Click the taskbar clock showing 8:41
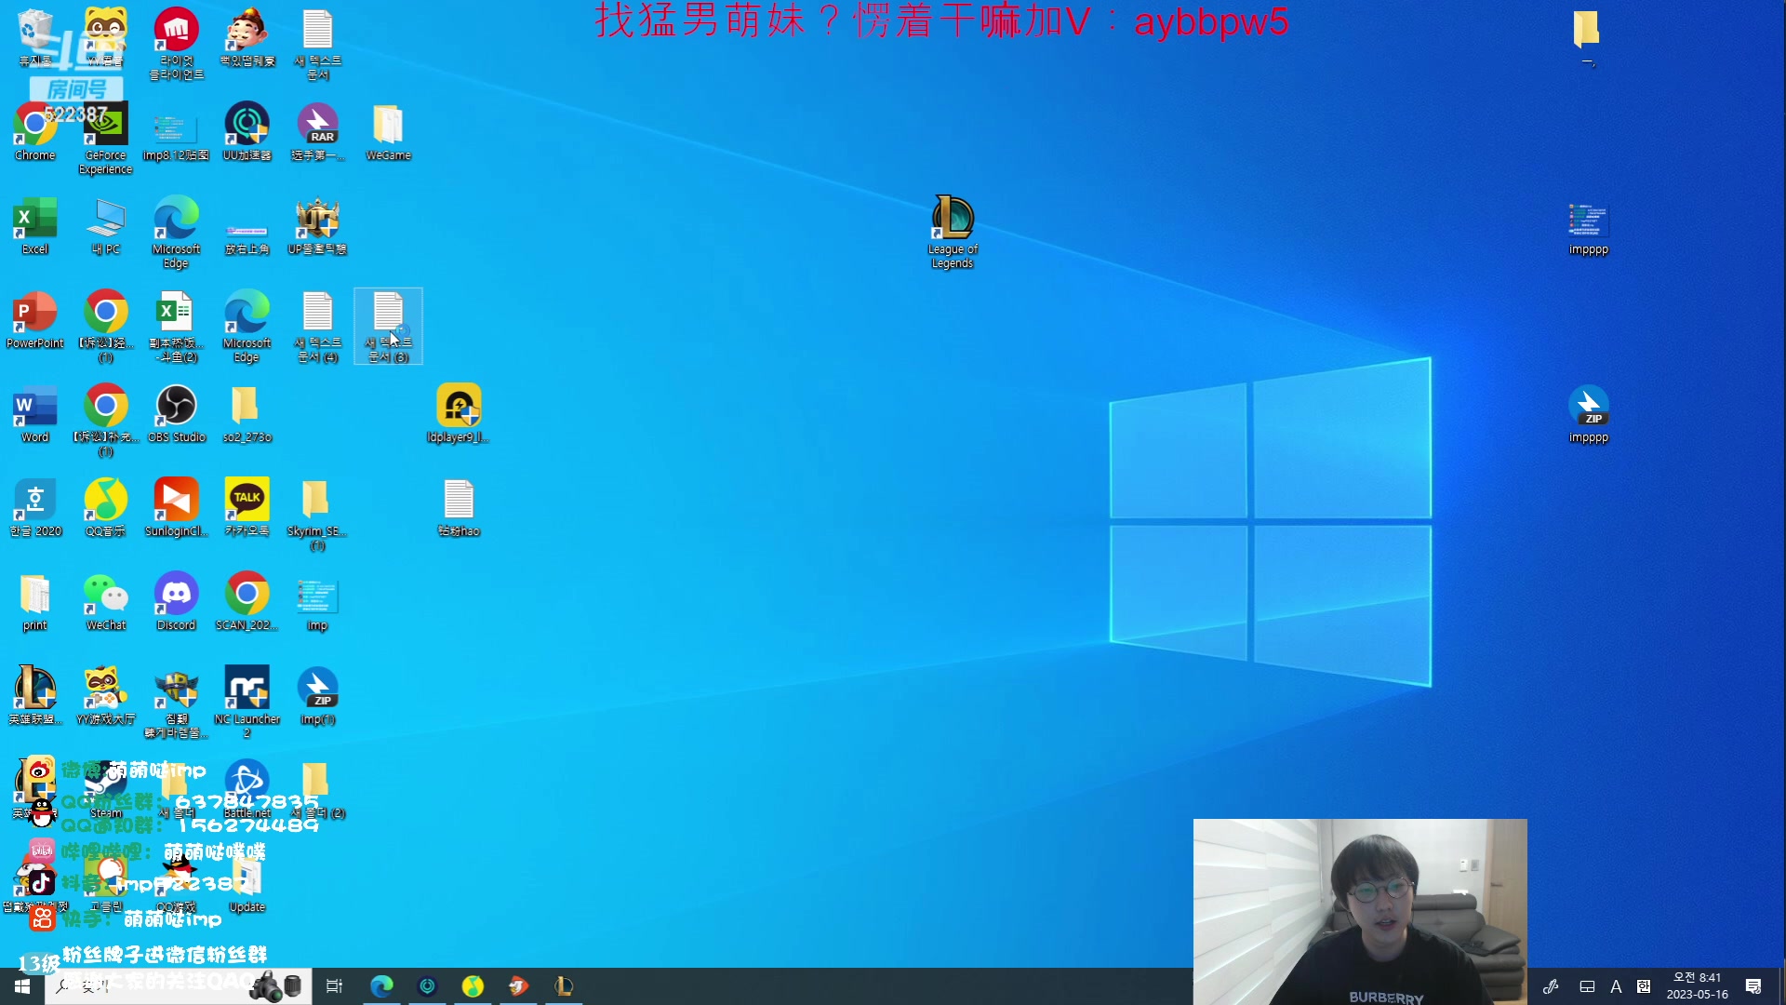Viewport: 1786px width, 1005px height. click(1697, 986)
